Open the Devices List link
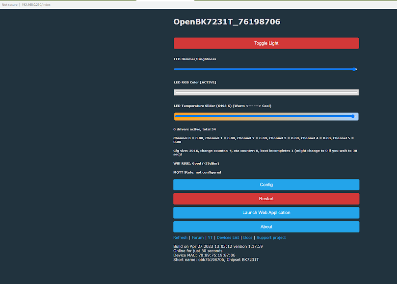Image resolution: width=397 pixels, height=284 pixels. pyautogui.click(x=228, y=237)
